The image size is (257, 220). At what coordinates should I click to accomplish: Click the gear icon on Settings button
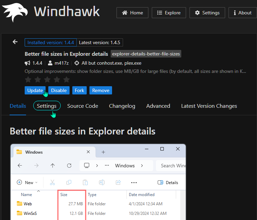(197, 13)
